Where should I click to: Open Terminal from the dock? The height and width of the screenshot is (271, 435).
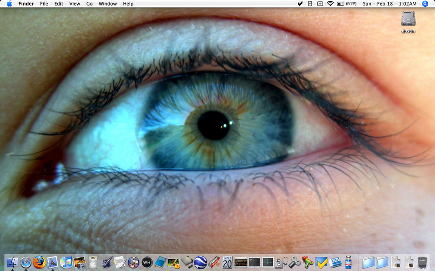click(254, 262)
